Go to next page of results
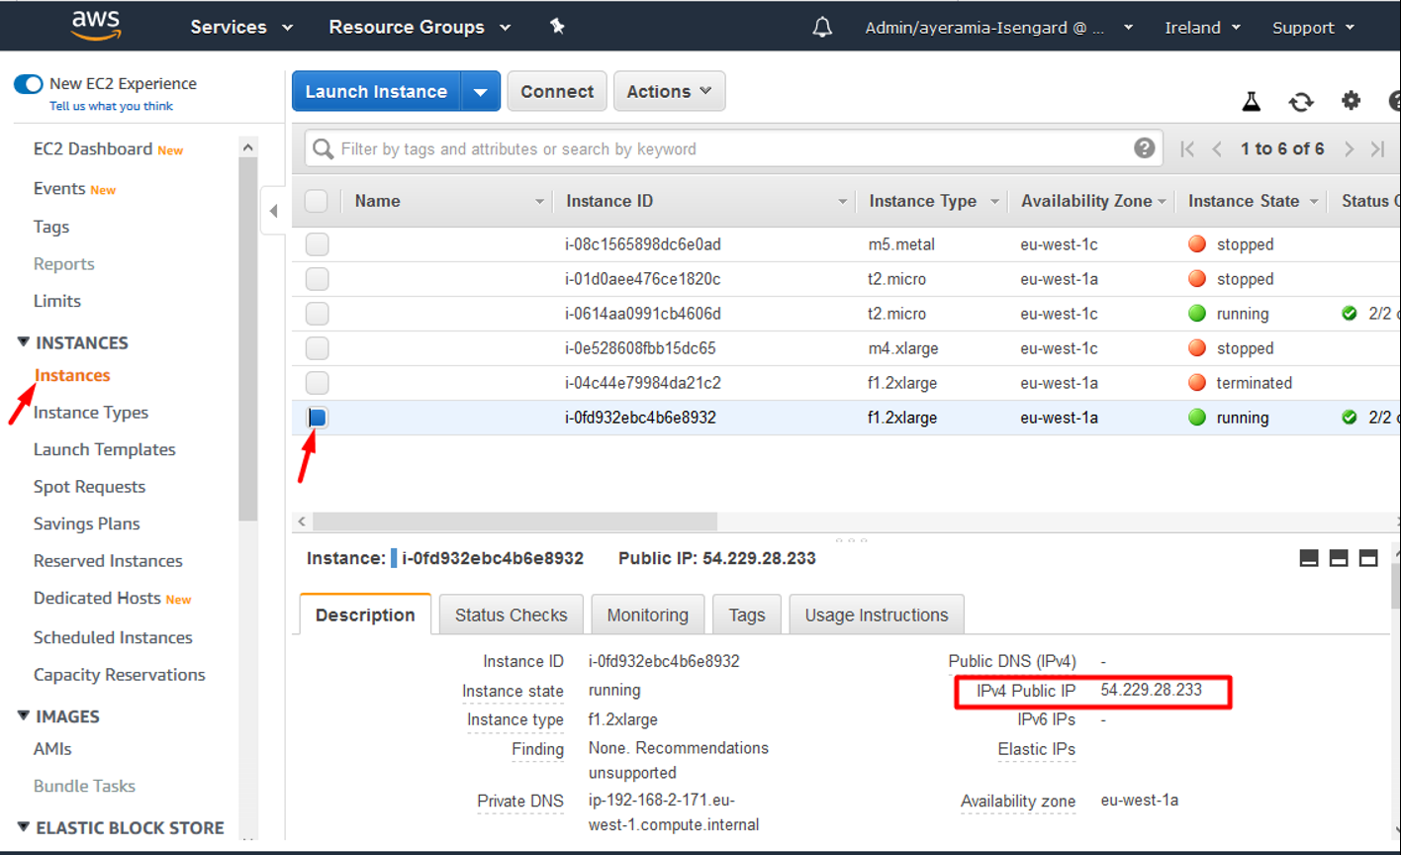 click(x=1349, y=148)
